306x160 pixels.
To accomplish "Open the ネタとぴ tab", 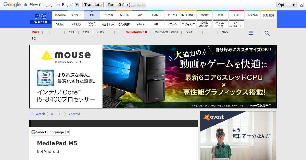I will pyautogui.click(x=76, y=24).
